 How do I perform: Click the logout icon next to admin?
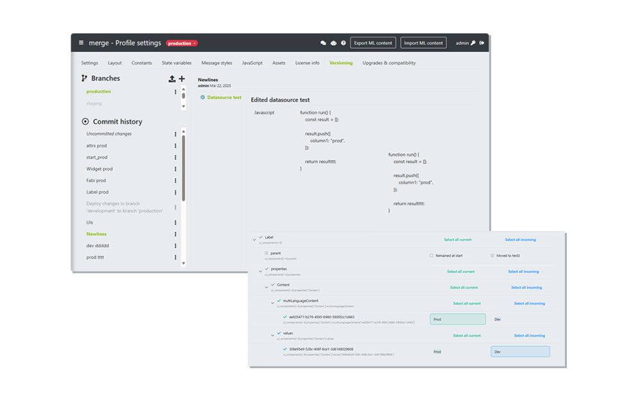[x=482, y=43]
